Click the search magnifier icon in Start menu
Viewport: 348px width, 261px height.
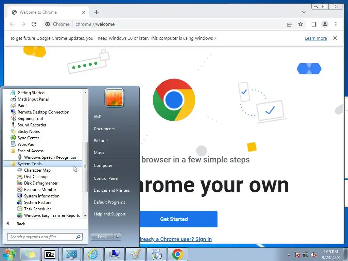tap(78, 237)
